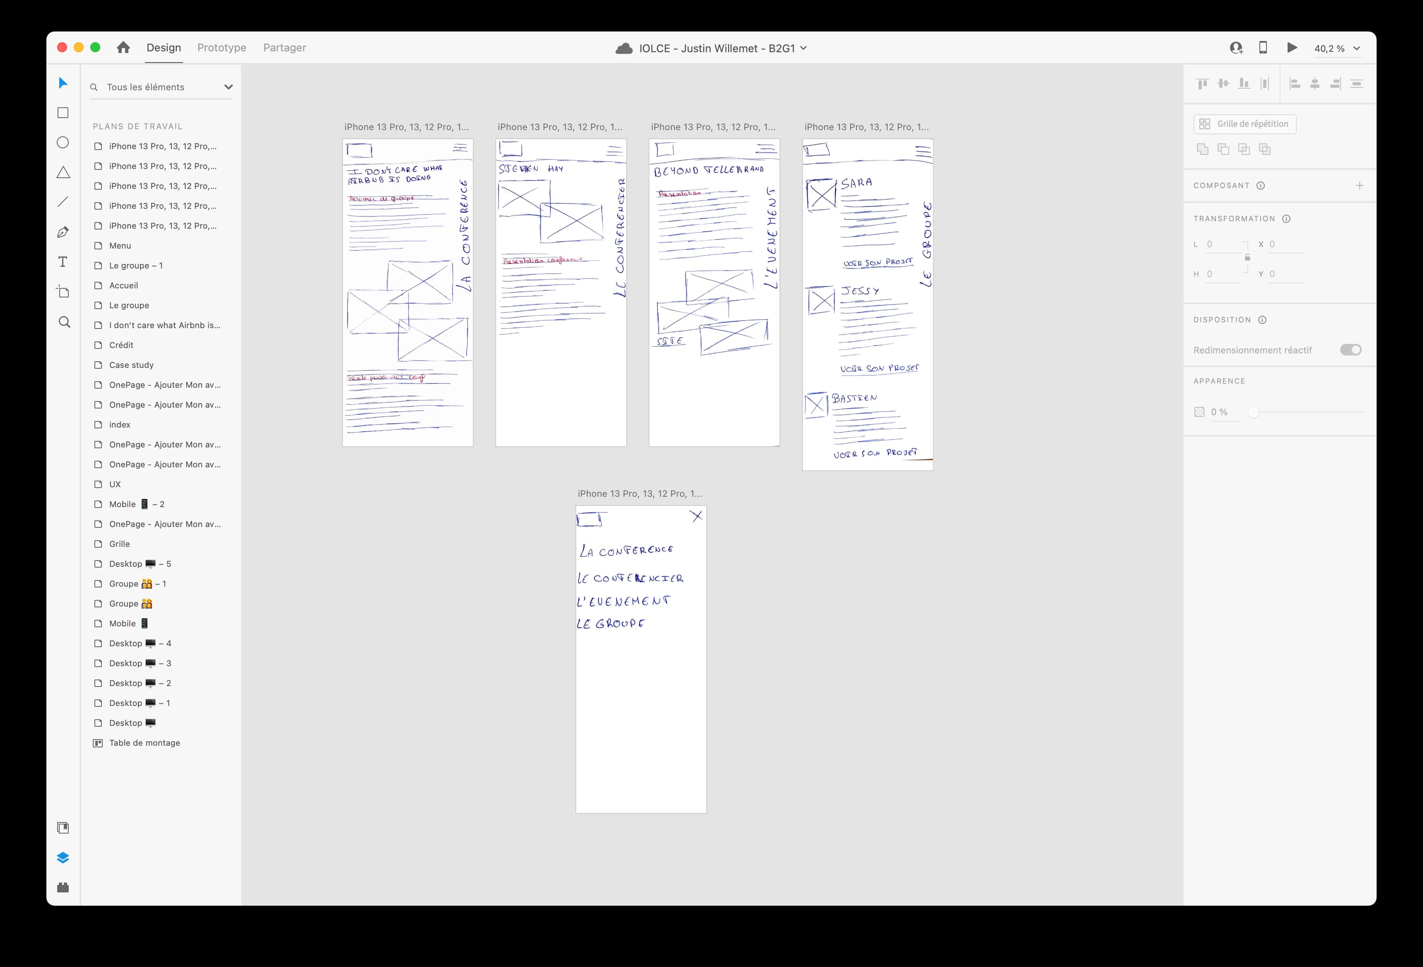This screenshot has width=1423, height=967.
Task: Click the Grille de répétition button
Action: point(1245,124)
